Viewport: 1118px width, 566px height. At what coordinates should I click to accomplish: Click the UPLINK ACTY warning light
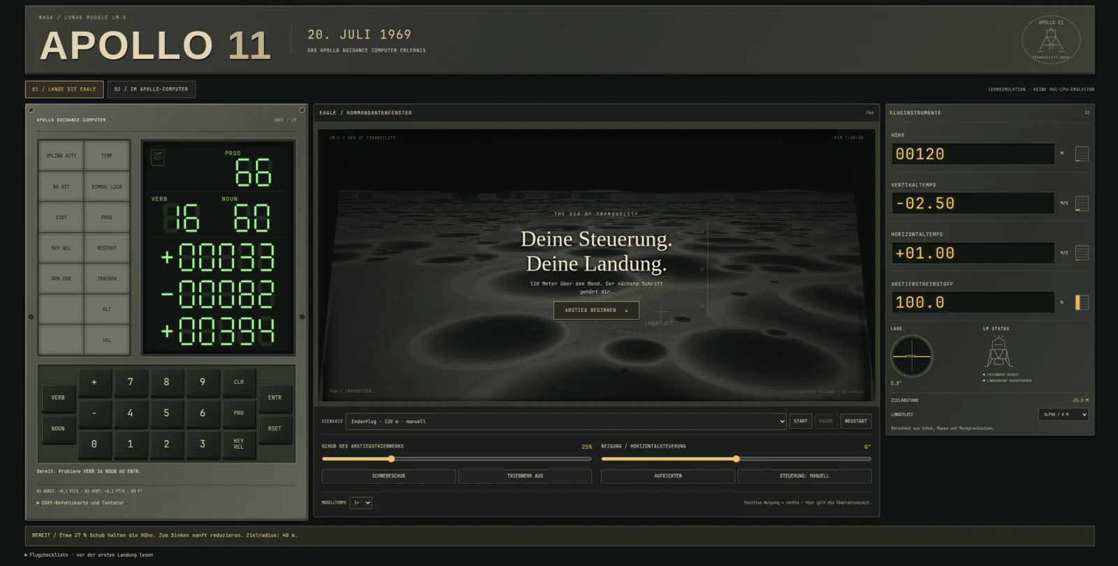coord(61,156)
